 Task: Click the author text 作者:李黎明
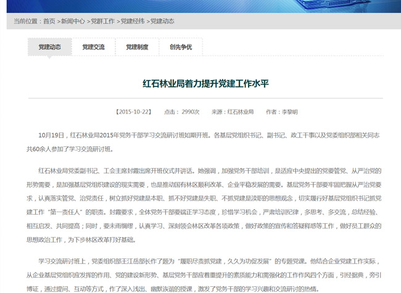tap(282, 112)
